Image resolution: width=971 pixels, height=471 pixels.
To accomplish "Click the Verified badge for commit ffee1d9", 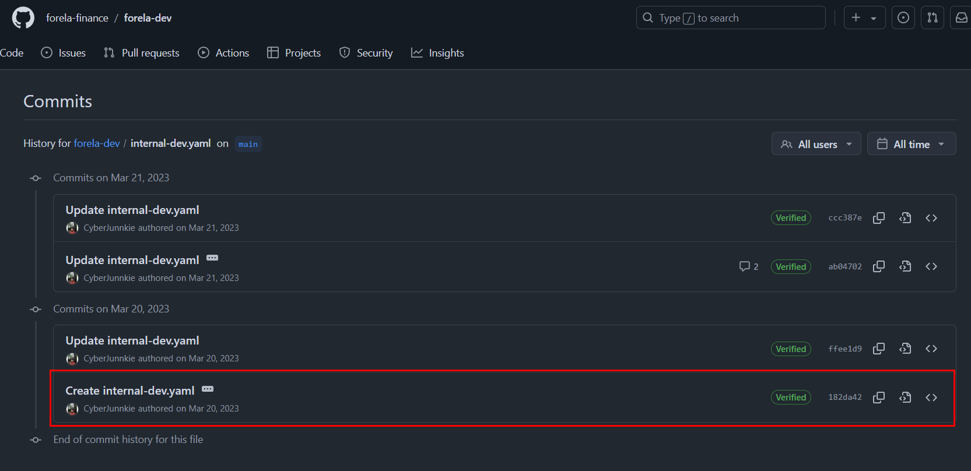I will point(790,349).
